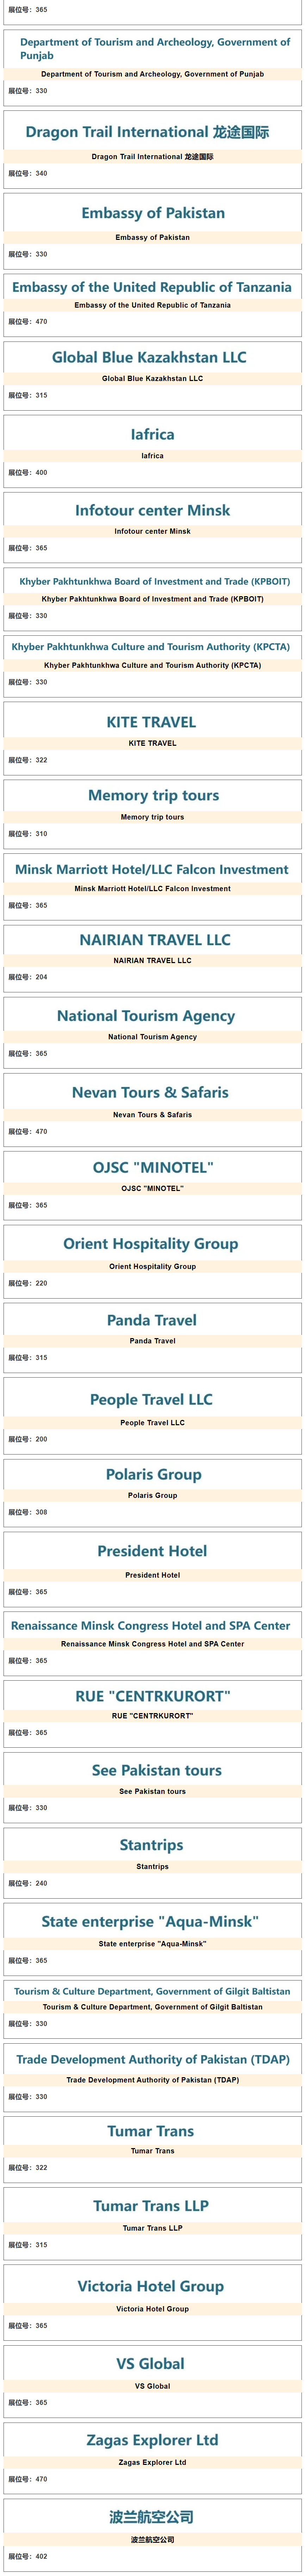The width and height of the screenshot is (305, 2576).
Task: Open NAIRIAN TRAVEL LLC title
Action: (x=155, y=940)
